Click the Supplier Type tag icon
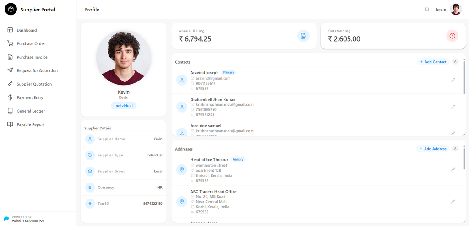 (90, 155)
